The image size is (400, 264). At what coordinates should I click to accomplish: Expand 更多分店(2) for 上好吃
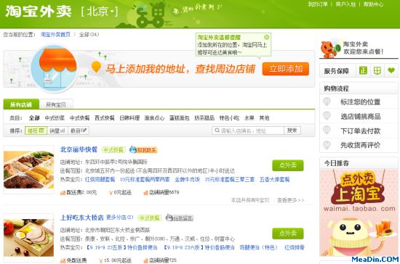pyautogui.click(x=120, y=218)
